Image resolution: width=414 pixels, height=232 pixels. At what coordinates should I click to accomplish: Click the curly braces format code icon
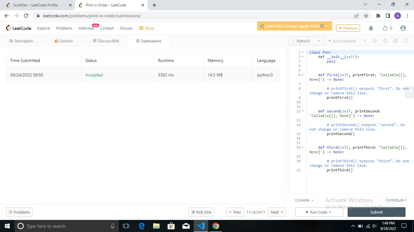[375, 41]
